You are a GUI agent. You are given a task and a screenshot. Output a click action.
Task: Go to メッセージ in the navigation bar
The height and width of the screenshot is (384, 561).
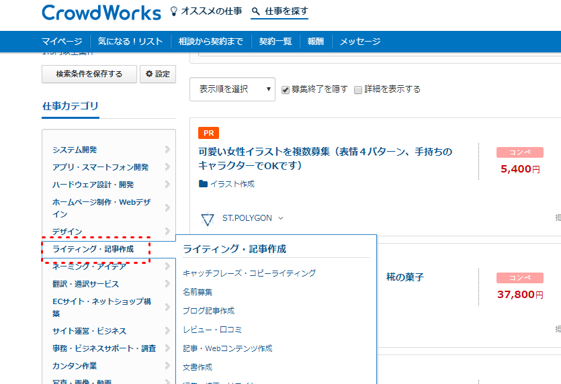click(359, 42)
